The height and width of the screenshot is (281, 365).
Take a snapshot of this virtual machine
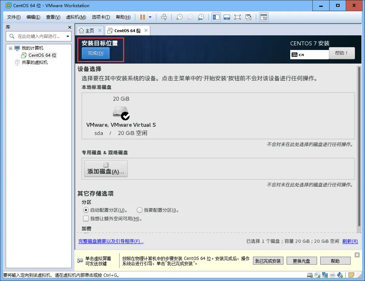pyautogui.click(x=179, y=17)
